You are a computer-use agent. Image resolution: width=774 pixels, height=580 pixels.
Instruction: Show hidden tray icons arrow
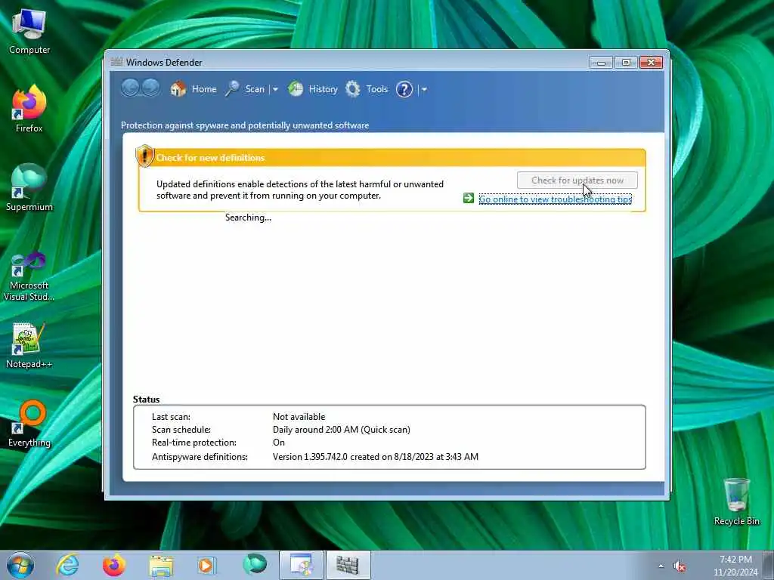click(x=661, y=566)
